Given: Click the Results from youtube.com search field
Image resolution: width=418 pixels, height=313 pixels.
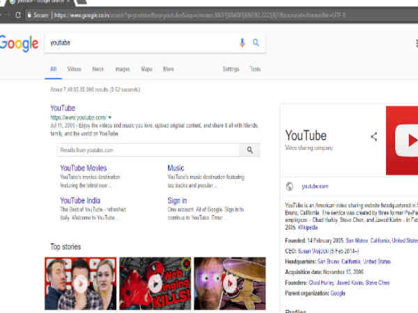Looking at the screenshot, I should point(148,150).
